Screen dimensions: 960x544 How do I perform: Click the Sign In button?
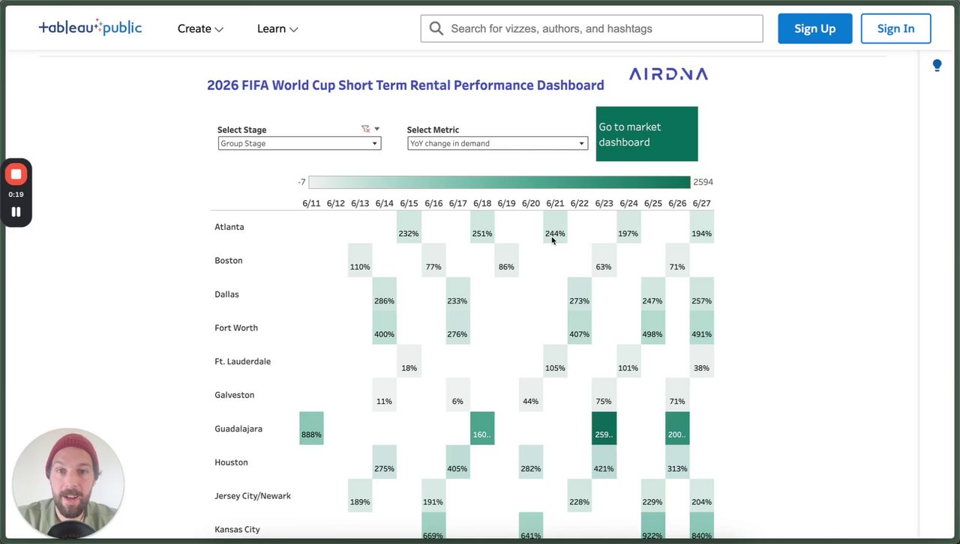(x=895, y=28)
